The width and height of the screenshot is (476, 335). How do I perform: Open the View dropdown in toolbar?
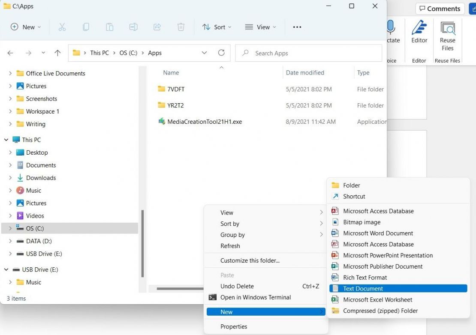pyautogui.click(x=260, y=27)
